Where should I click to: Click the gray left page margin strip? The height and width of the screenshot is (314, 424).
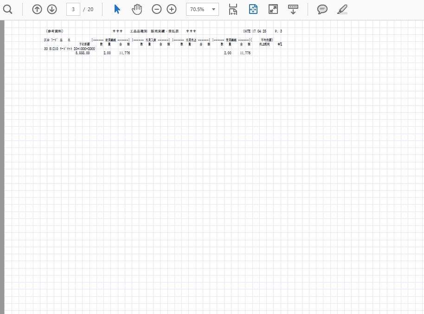2,167
